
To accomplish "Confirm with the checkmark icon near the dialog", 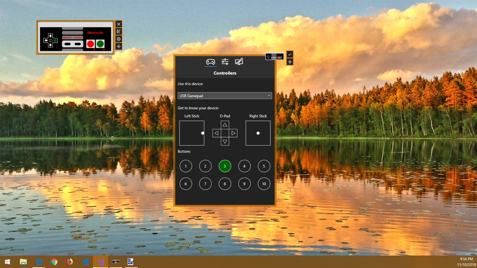I will (289, 54).
